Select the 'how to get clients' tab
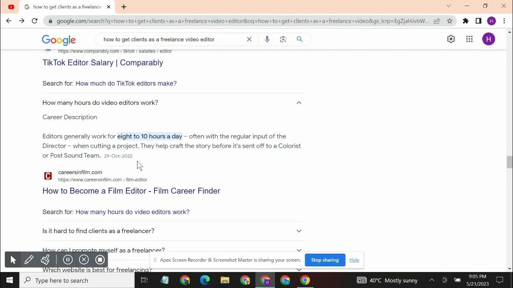This screenshot has width=513, height=288. click(67, 7)
